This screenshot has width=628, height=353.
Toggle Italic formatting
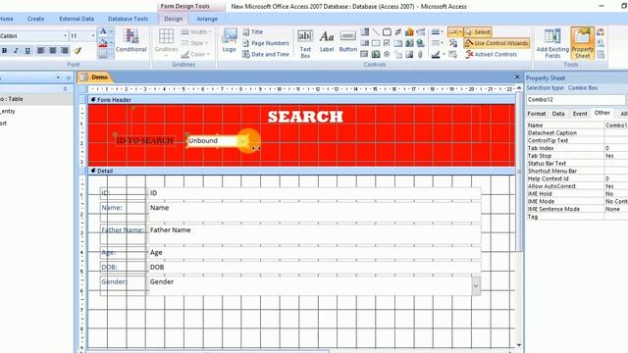click(16, 51)
